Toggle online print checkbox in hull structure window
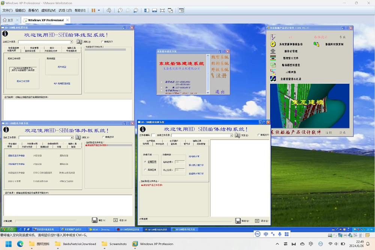 click(258, 135)
